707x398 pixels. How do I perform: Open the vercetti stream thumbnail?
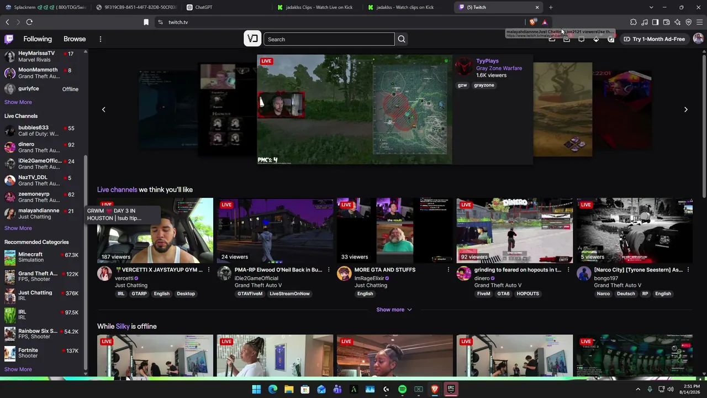point(155,230)
